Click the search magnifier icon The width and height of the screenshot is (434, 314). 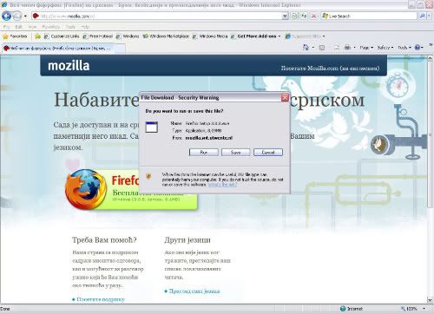coord(422,16)
